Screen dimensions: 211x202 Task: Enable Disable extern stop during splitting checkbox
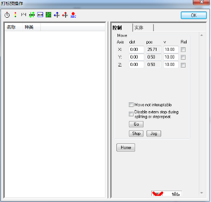tap(131, 114)
